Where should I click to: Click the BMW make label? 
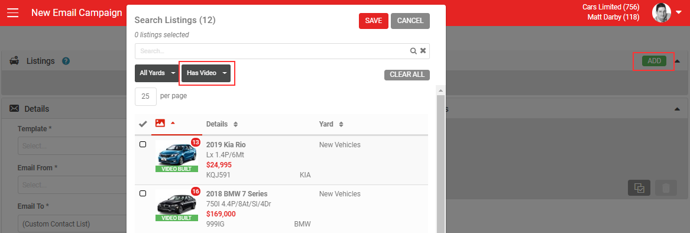tap(302, 224)
